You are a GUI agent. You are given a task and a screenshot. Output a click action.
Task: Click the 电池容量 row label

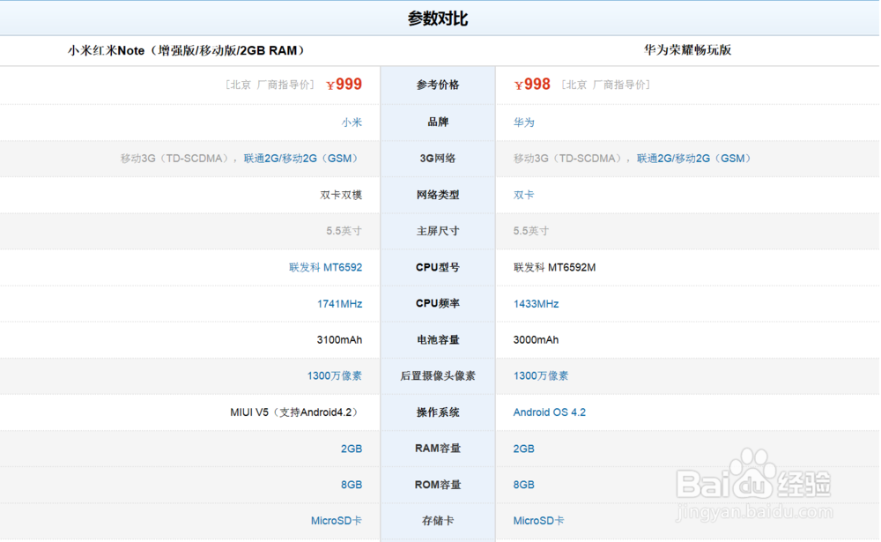click(x=438, y=340)
